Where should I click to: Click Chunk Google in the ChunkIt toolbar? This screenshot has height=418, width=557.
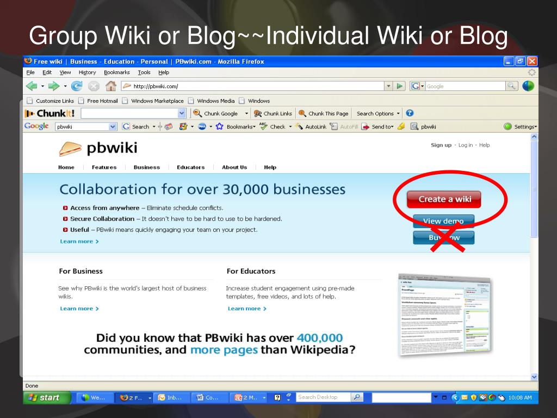pos(216,113)
